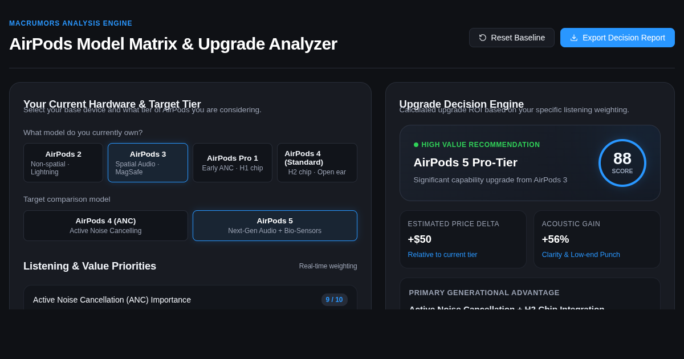The width and height of the screenshot is (684, 359).
Task: Click 'Active Noise Cancellation (ANC) Importance' label
Action: pyautogui.click(x=112, y=300)
